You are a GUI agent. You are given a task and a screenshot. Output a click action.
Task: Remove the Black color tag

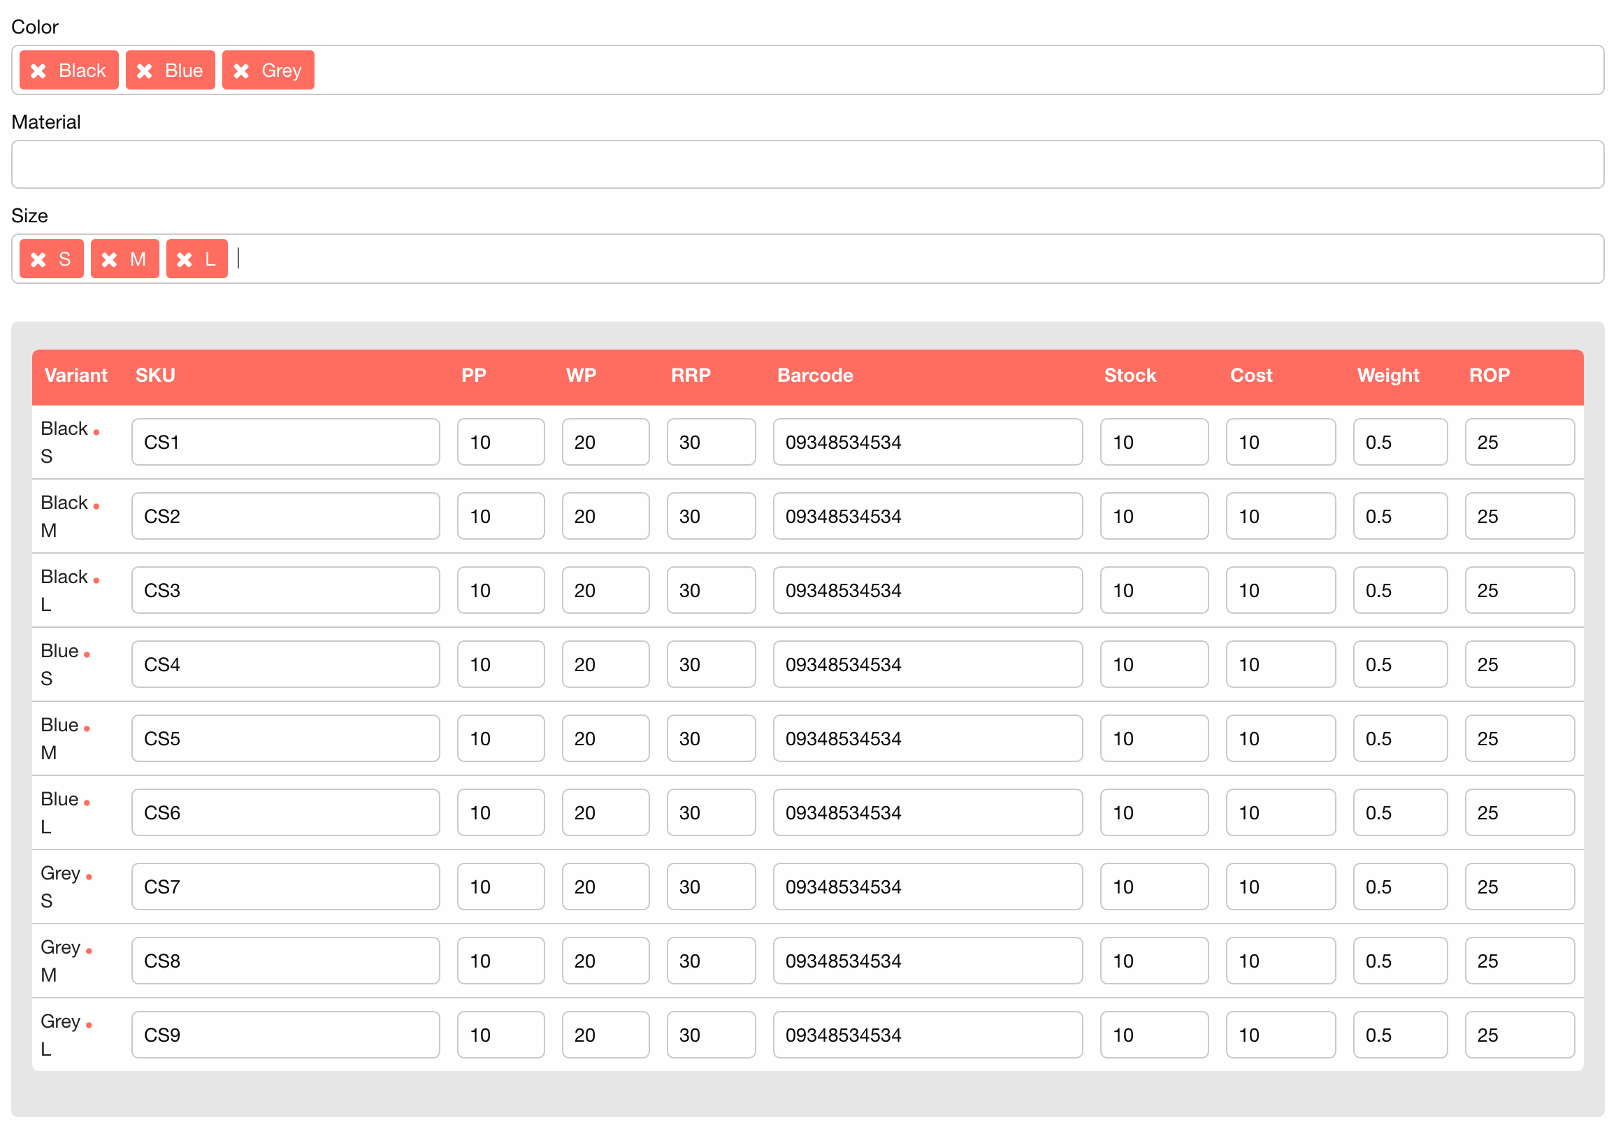pos(38,71)
